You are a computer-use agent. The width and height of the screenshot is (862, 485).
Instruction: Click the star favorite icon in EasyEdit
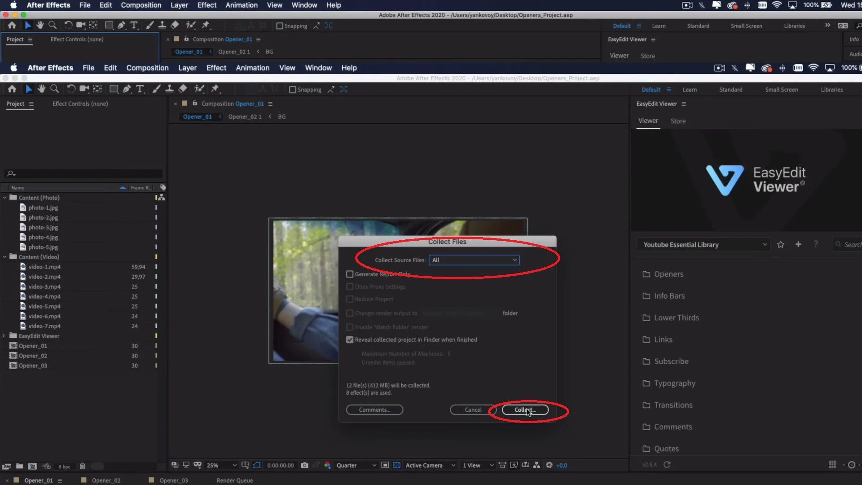coord(780,244)
